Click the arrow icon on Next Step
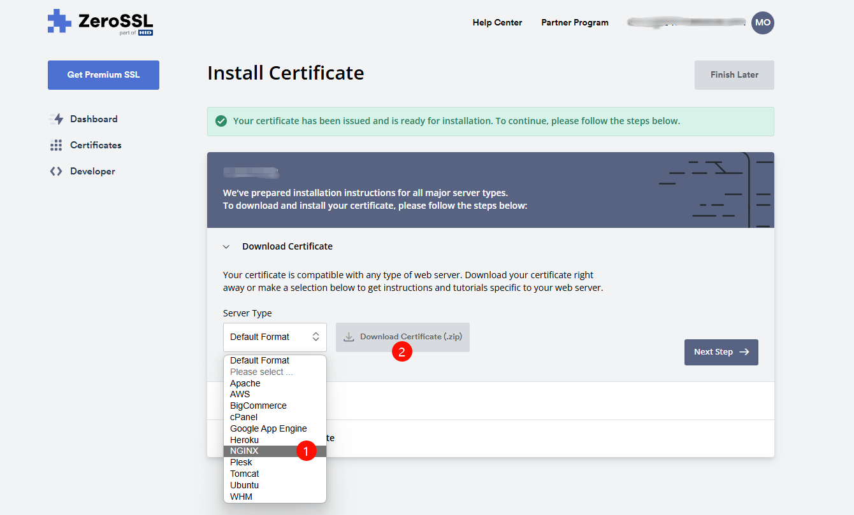 pos(744,352)
